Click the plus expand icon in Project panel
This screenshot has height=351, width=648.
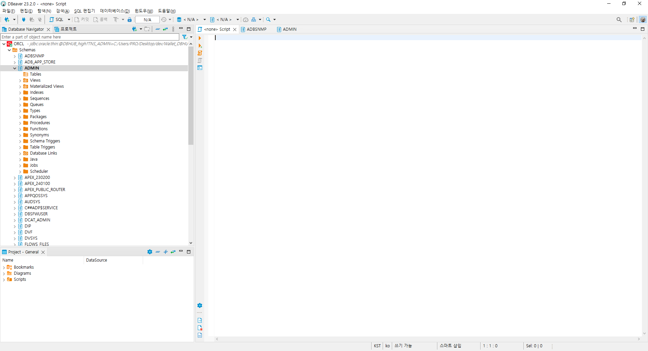pyautogui.click(x=165, y=252)
